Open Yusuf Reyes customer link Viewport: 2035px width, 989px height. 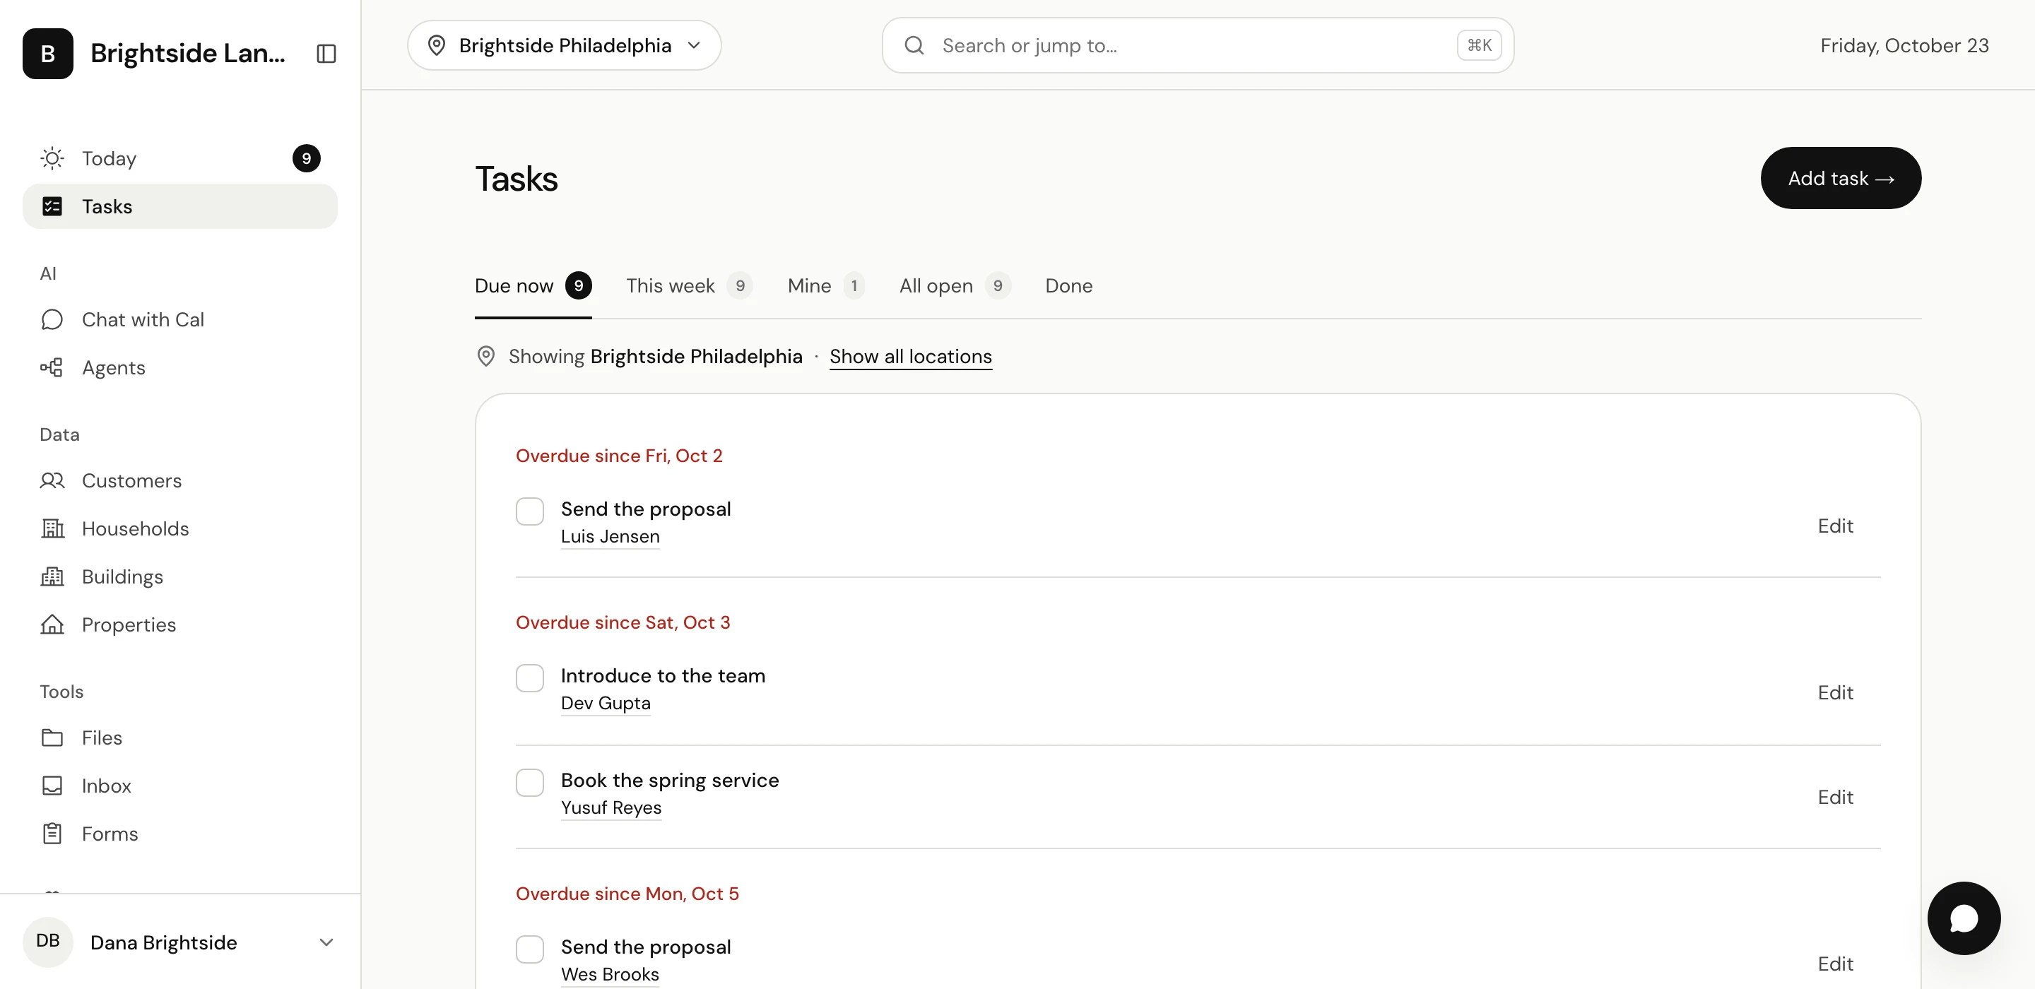[610, 807]
